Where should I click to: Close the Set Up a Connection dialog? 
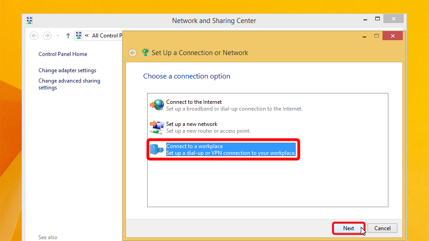click(x=392, y=36)
